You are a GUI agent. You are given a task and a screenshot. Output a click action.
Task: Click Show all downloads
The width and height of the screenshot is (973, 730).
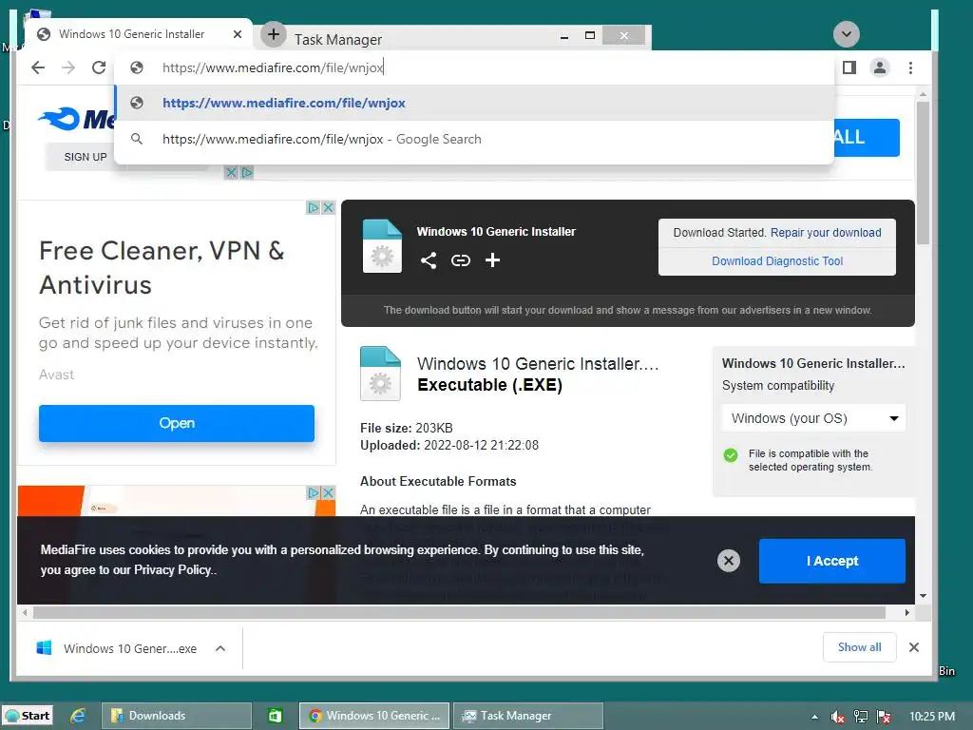(859, 647)
